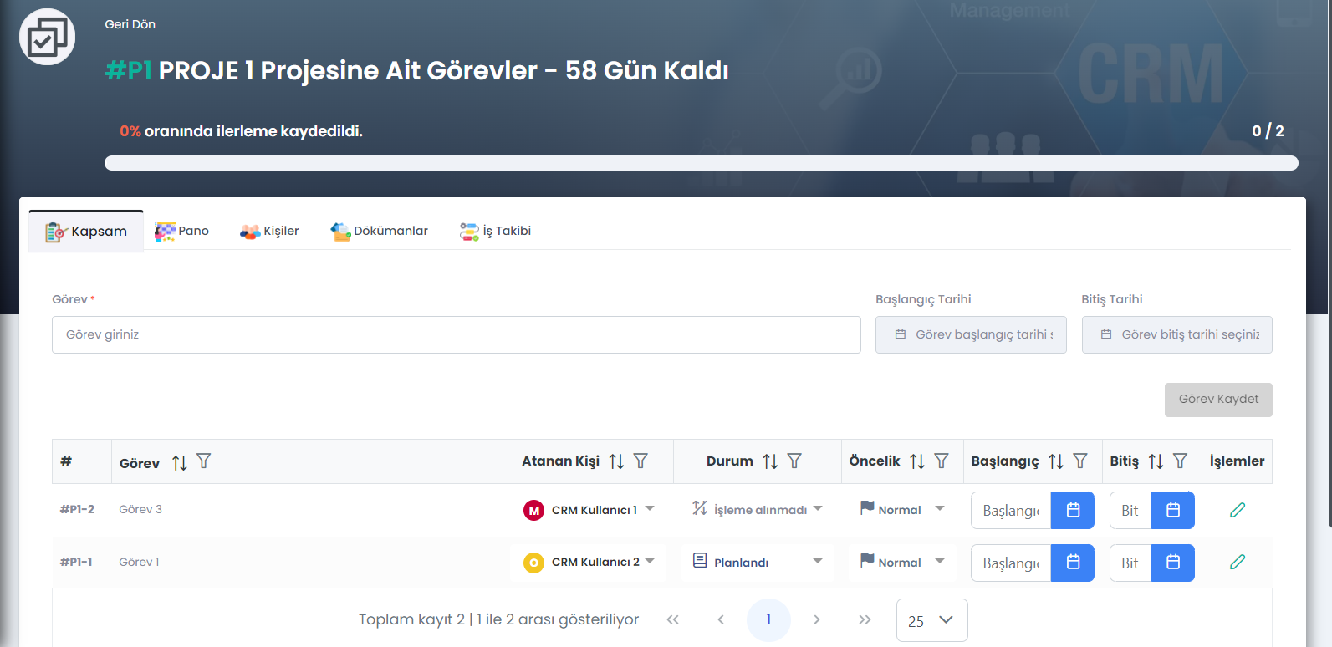Screen dimensions: 1332x647
Task: Open Normal priority dropdown for Görev 3
Action: pos(940,508)
